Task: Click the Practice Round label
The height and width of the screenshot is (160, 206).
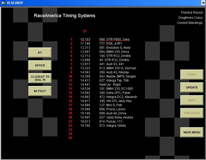Action: tap(192, 13)
